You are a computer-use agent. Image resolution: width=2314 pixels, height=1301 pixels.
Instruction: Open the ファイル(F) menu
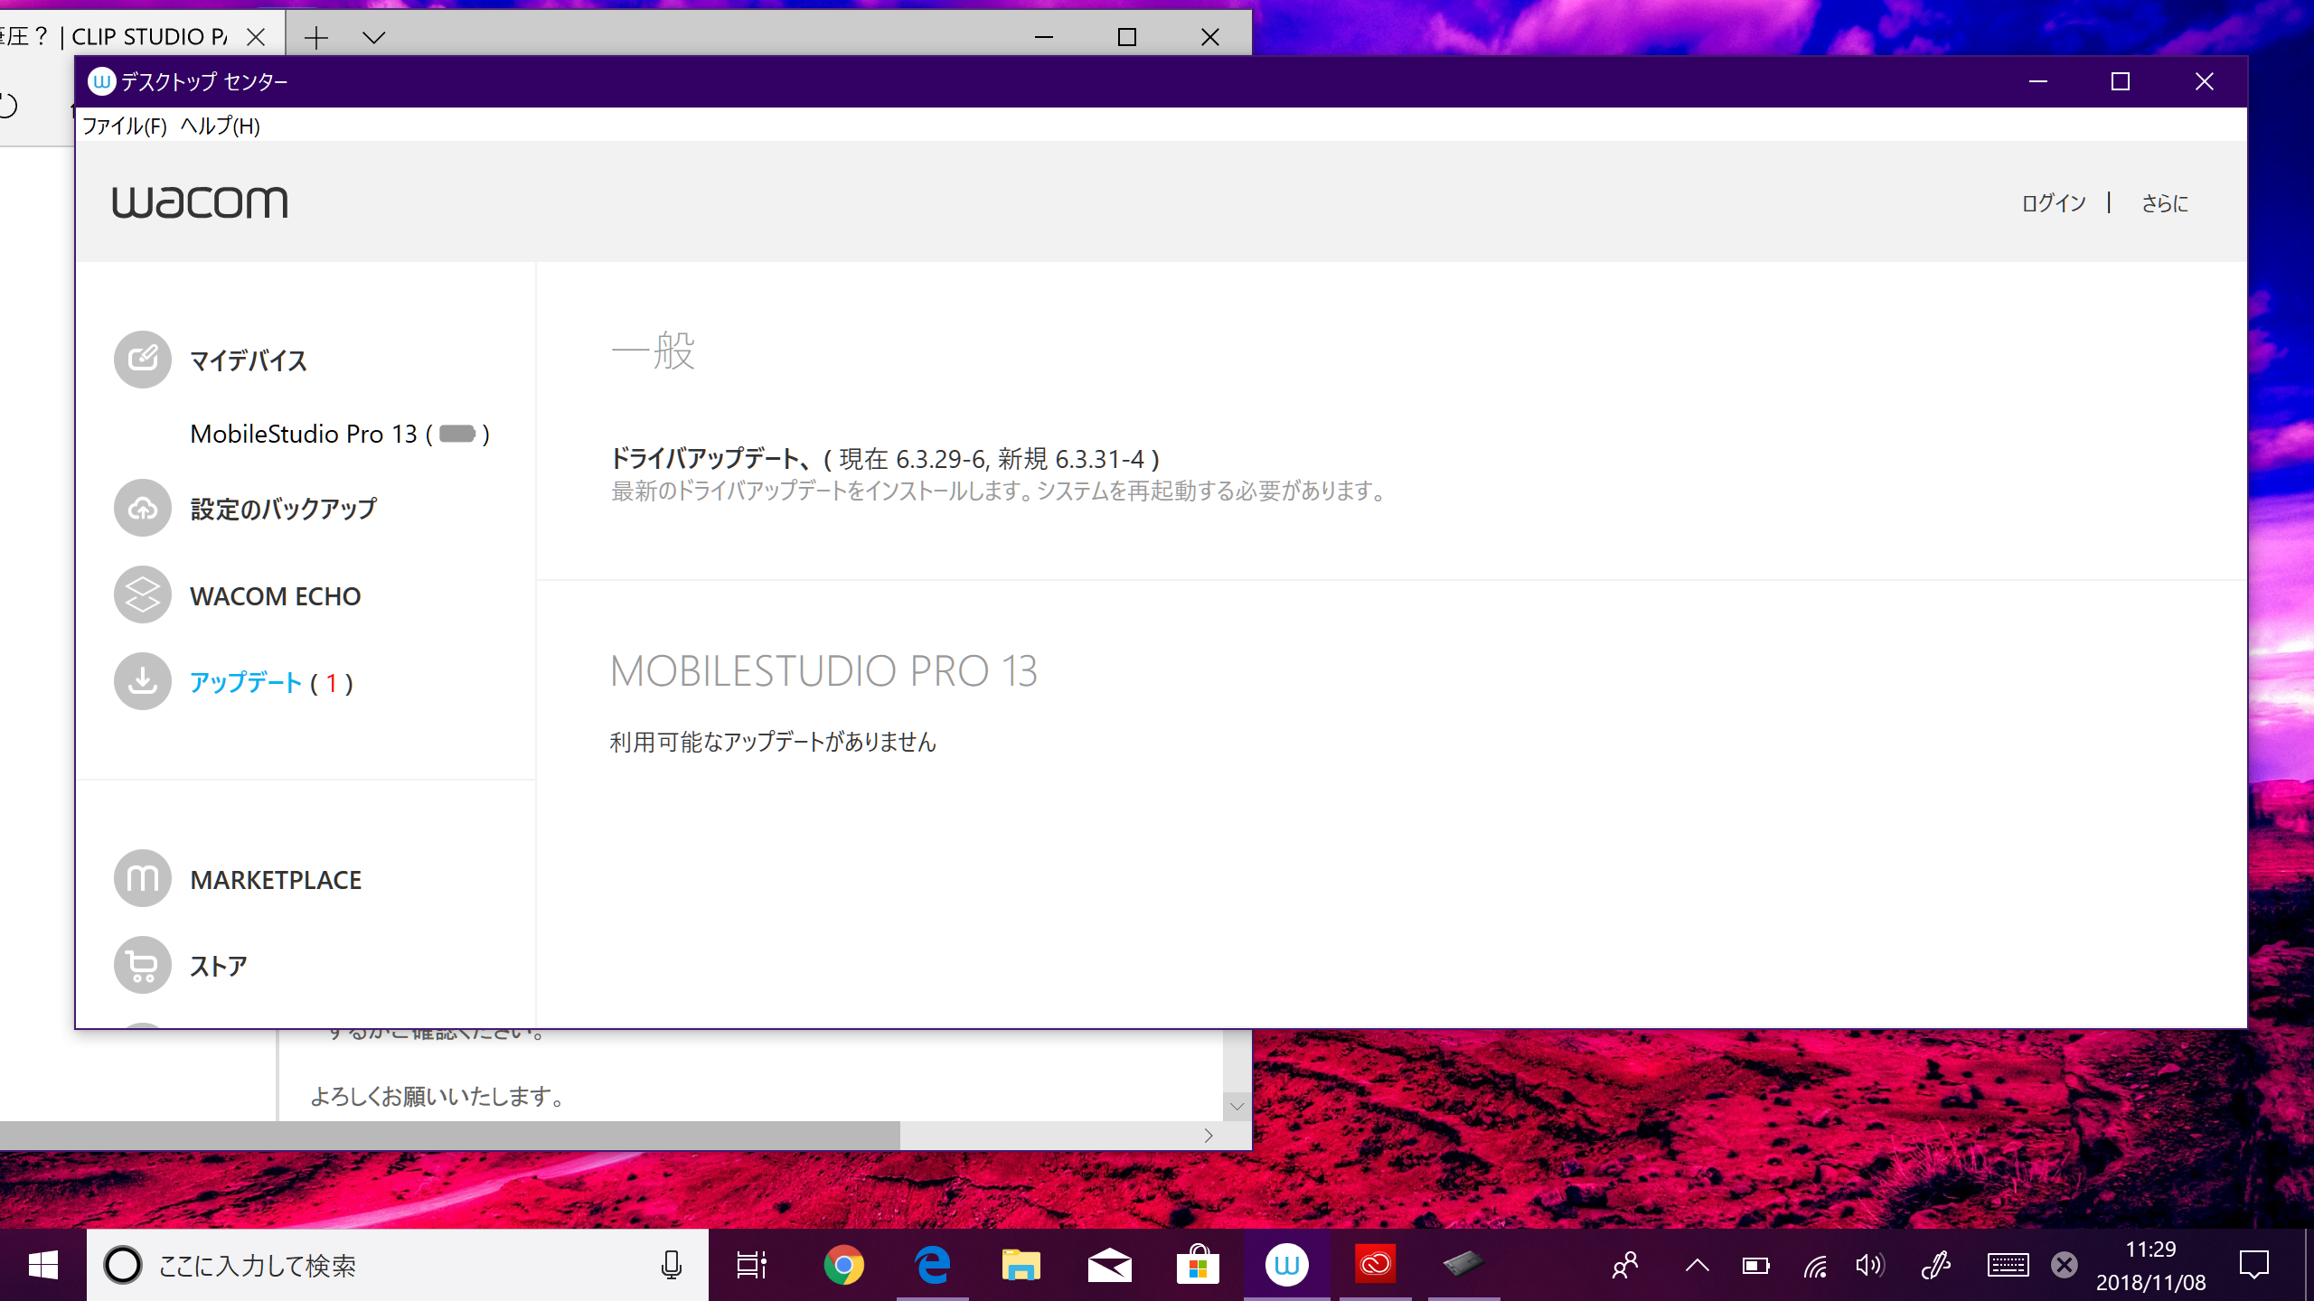[125, 126]
